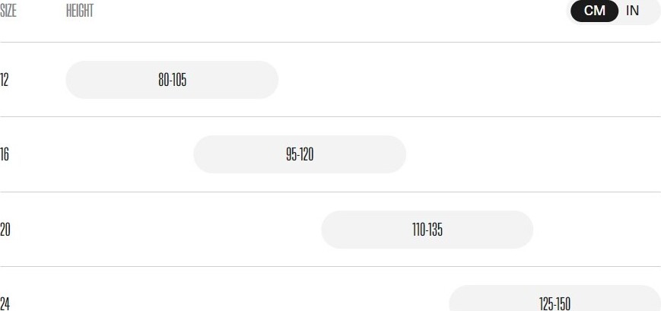Screen dimensions: 661x311
Task: Click the 80-105 height range pill
Action: pyautogui.click(x=172, y=80)
